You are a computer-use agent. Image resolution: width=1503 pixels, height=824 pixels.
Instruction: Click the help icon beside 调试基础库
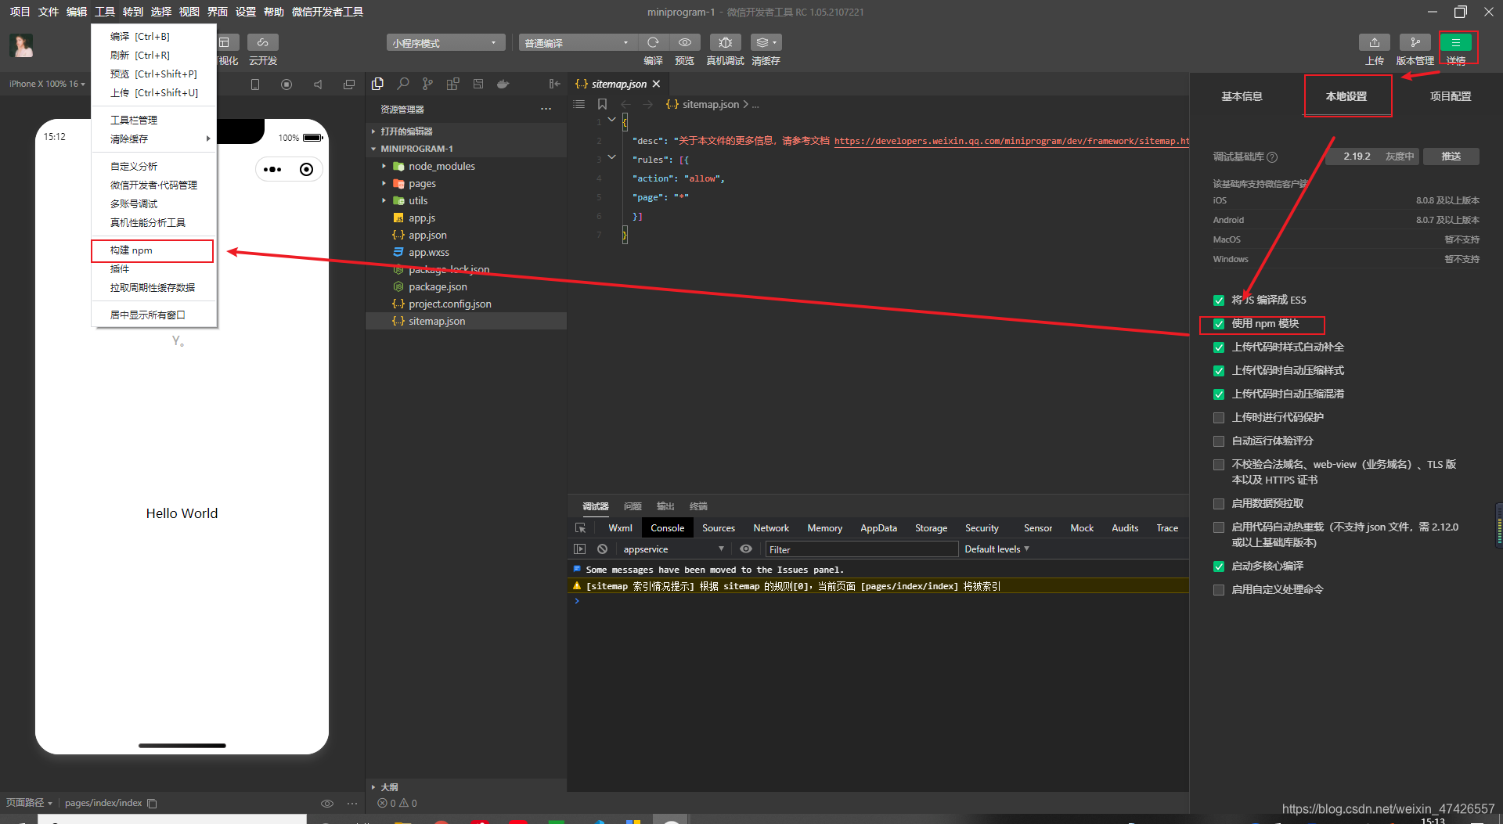(x=1272, y=157)
